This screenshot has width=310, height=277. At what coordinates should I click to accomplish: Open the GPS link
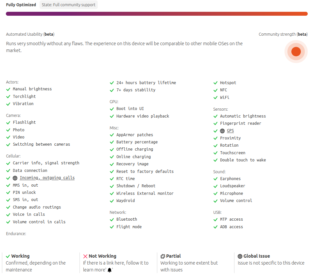tap(231, 131)
